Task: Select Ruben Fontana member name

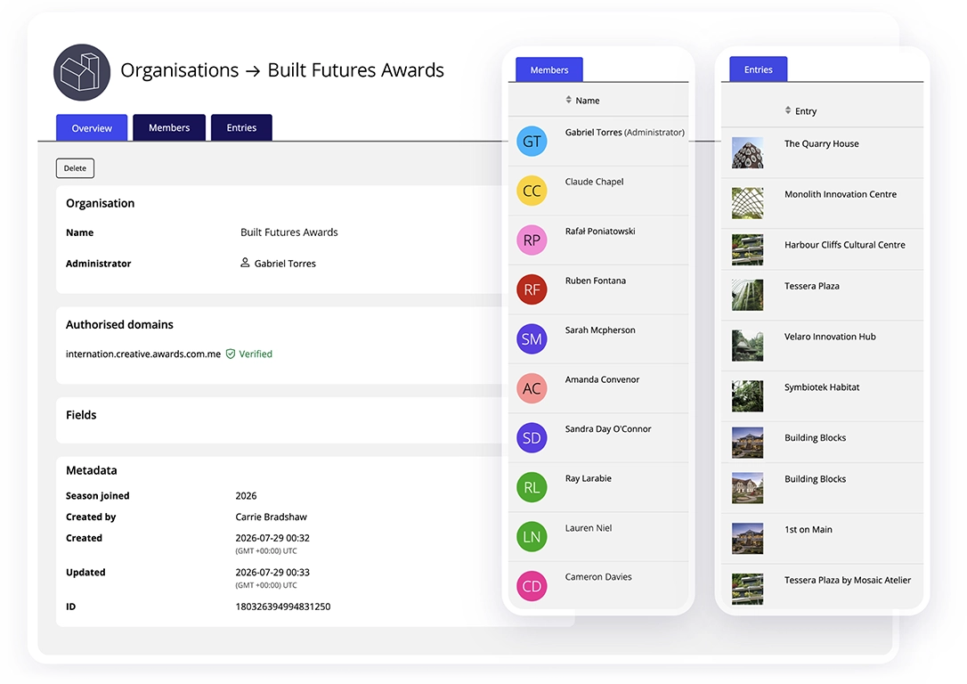Action: pos(596,281)
